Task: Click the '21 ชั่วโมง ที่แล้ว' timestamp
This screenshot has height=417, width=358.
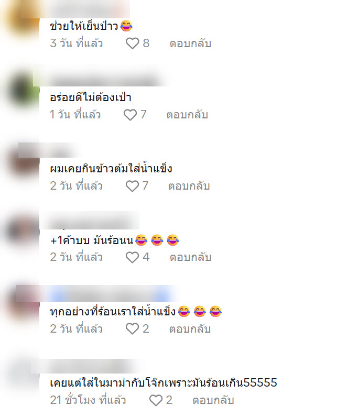Action: pos(88,400)
